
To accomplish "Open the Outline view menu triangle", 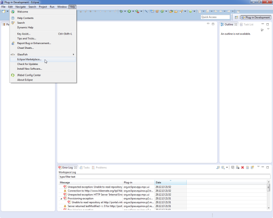I will [x=268, y=29].
